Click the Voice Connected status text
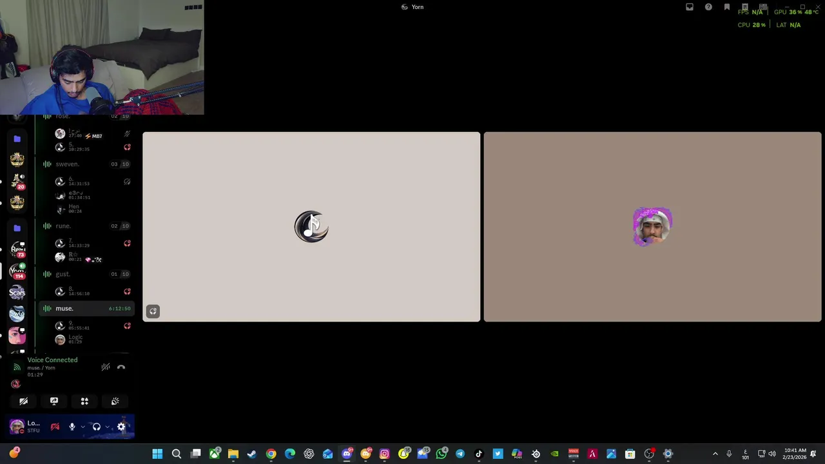 (x=52, y=360)
